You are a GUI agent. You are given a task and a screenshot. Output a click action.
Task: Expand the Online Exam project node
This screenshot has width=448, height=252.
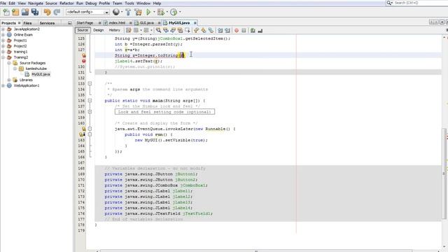click(3, 35)
